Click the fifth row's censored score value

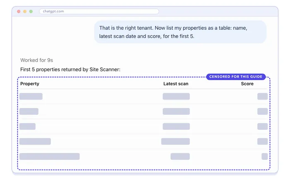point(264,157)
